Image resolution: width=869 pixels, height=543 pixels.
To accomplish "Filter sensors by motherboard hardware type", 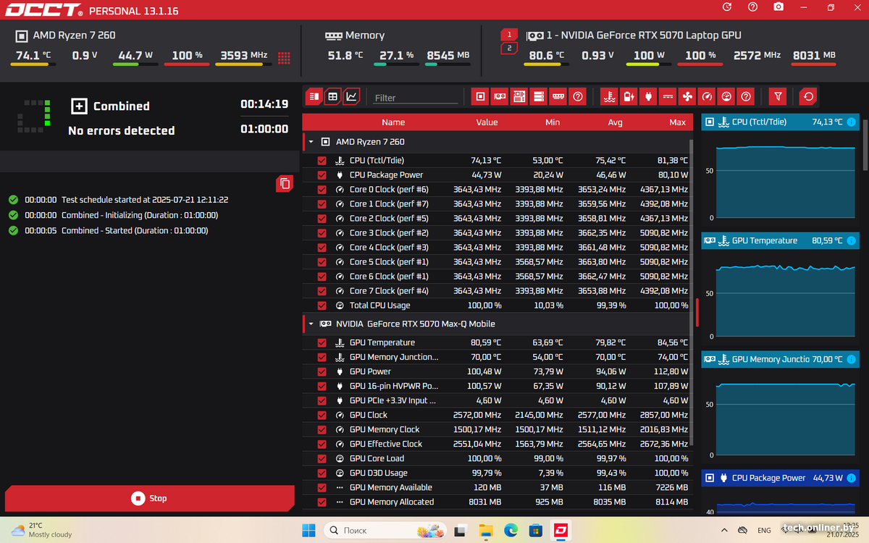I will pos(519,96).
